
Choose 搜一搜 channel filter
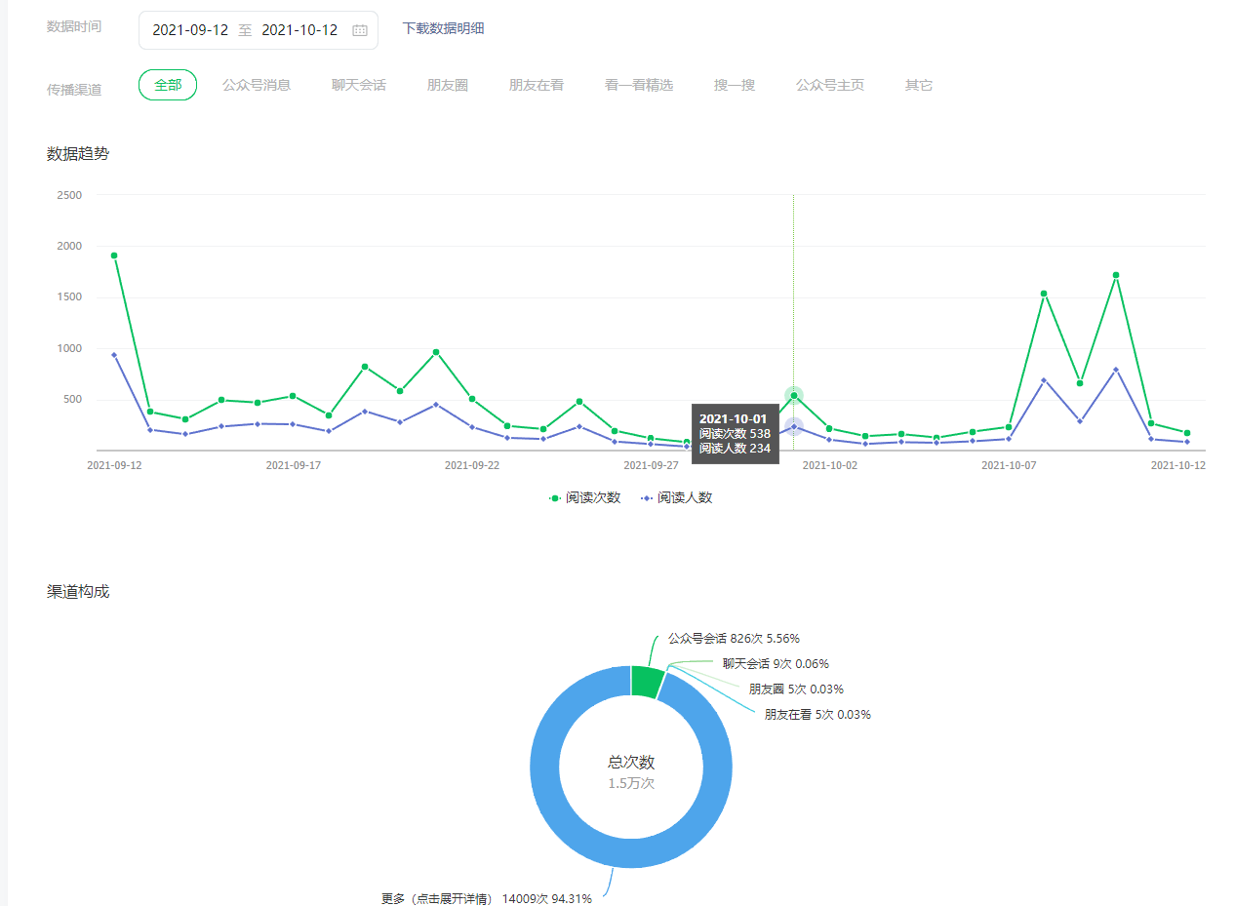pyautogui.click(x=735, y=85)
